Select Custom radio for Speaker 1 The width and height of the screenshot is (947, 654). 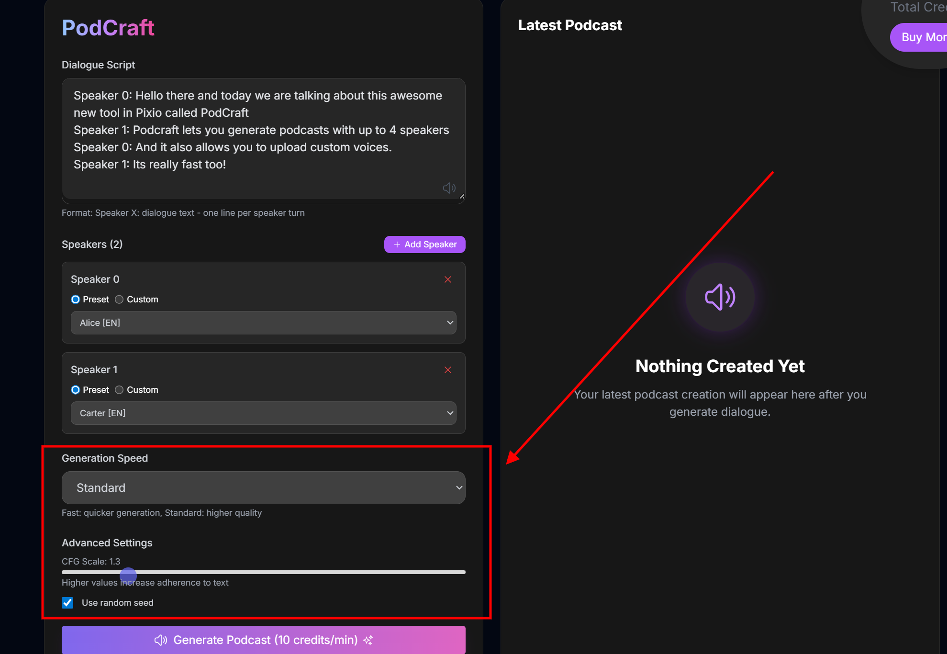pos(119,390)
